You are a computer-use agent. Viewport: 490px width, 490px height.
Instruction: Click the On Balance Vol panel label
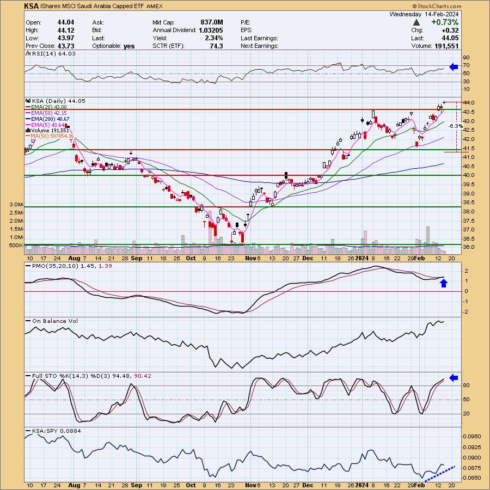coord(55,321)
